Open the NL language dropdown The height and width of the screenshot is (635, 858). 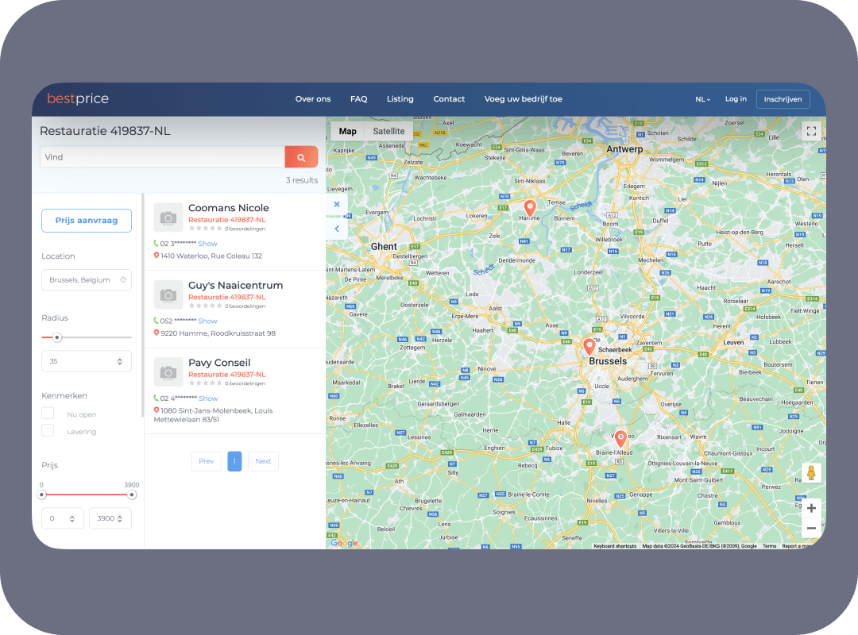[x=702, y=99]
